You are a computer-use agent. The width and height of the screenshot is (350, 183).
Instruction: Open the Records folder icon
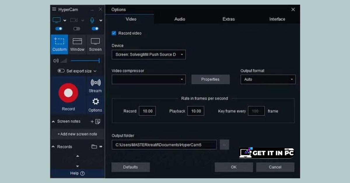coord(94,147)
